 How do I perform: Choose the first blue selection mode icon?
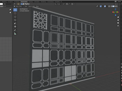pyautogui.click(x=22, y=4)
